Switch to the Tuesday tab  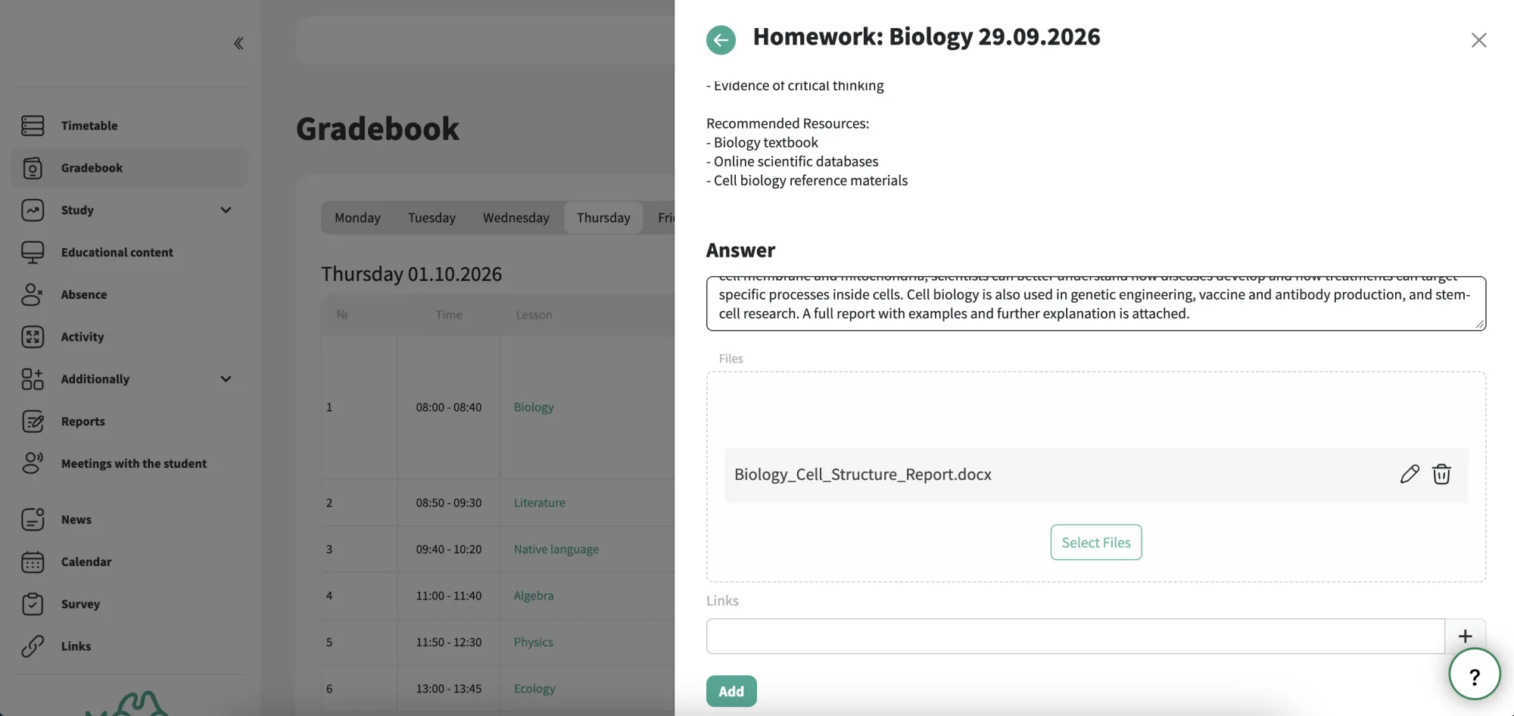pyautogui.click(x=431, y=218)
